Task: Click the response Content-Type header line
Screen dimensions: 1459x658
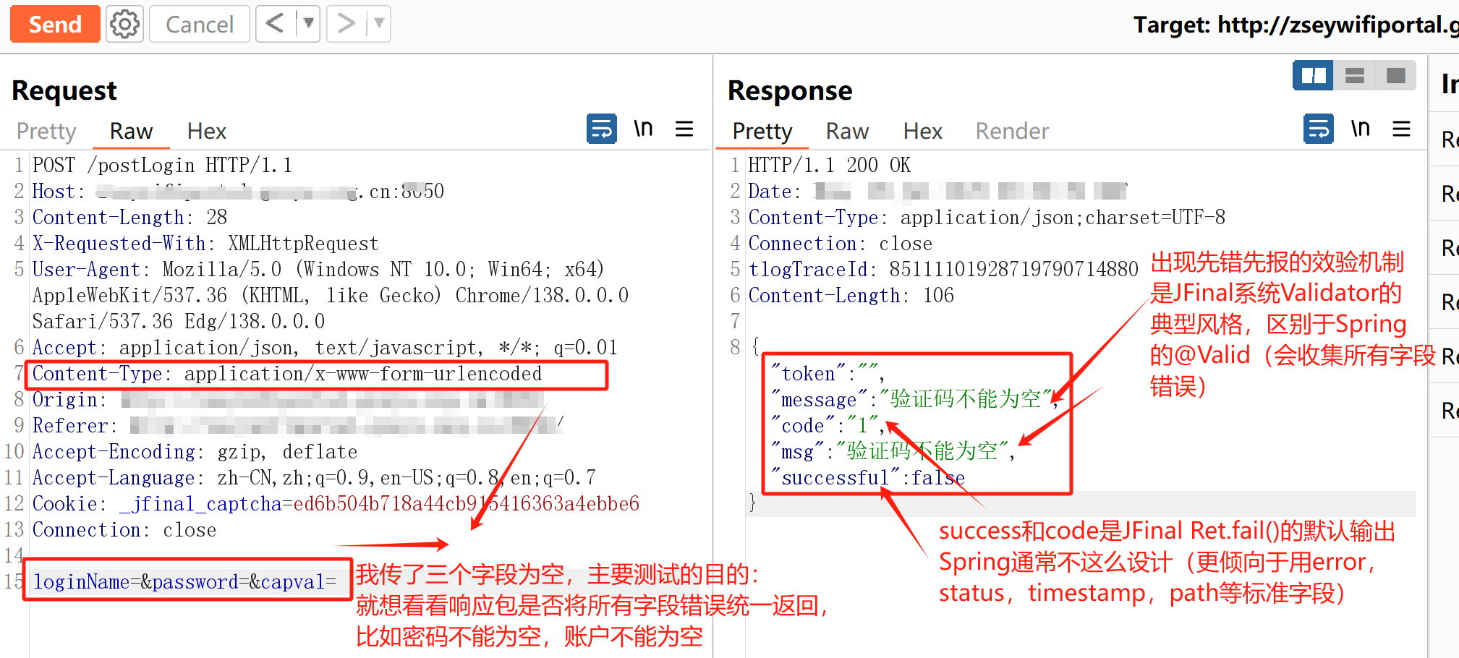Action: tap(987, 218)
